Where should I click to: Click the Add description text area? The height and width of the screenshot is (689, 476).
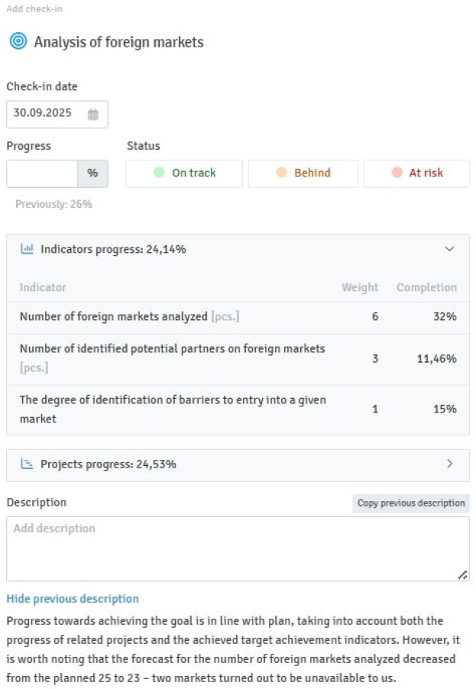238,548
